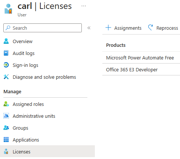Click the Licenses sidebar icon
The width and height of the screenshot is (180, 159).
[6, 152]
